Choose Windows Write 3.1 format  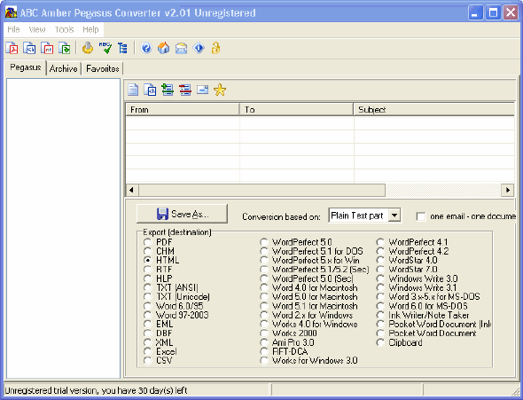[380, 287]
